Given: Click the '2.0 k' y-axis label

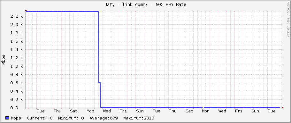Looking at the screenshot, I should point(17,25).
